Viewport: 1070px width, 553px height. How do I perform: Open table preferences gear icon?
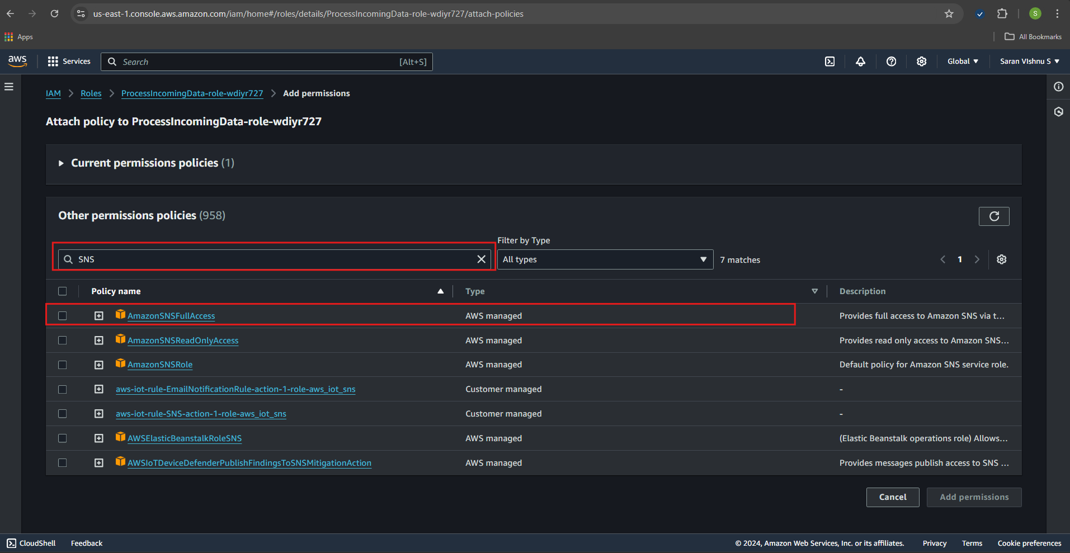1001,259
